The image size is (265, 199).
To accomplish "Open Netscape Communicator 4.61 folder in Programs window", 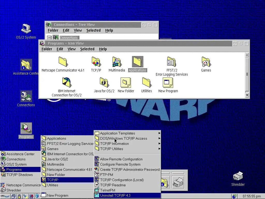I will (63, 62).
